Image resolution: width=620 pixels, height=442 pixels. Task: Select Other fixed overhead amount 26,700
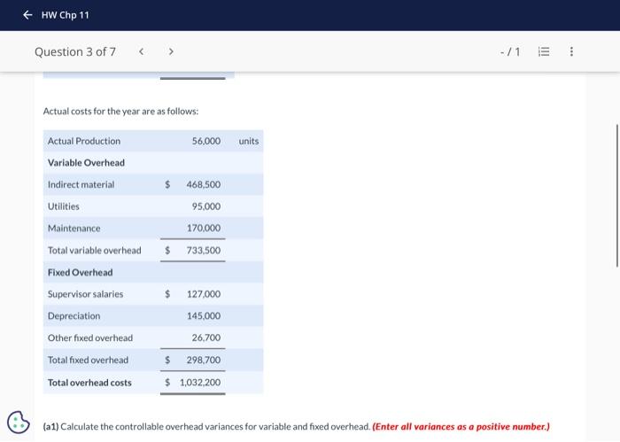(206, 337)
